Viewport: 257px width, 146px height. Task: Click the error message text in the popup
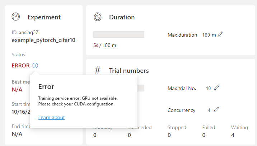[x=78, y=101]
